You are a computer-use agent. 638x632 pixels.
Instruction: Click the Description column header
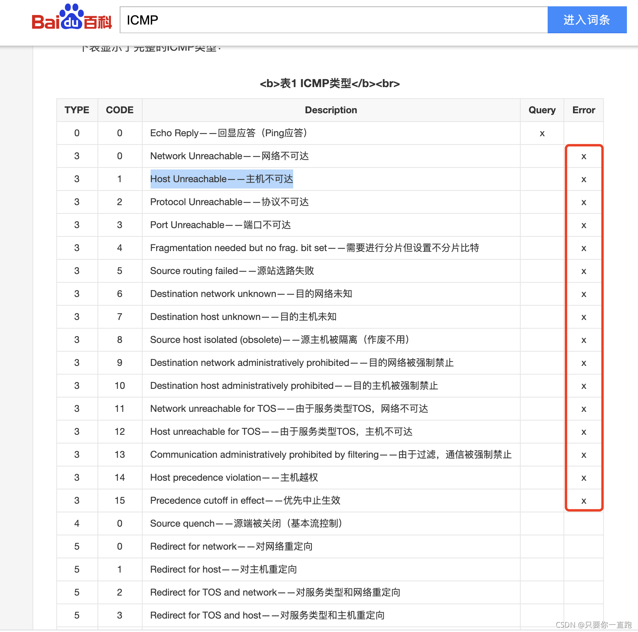[x=331, y=110]
